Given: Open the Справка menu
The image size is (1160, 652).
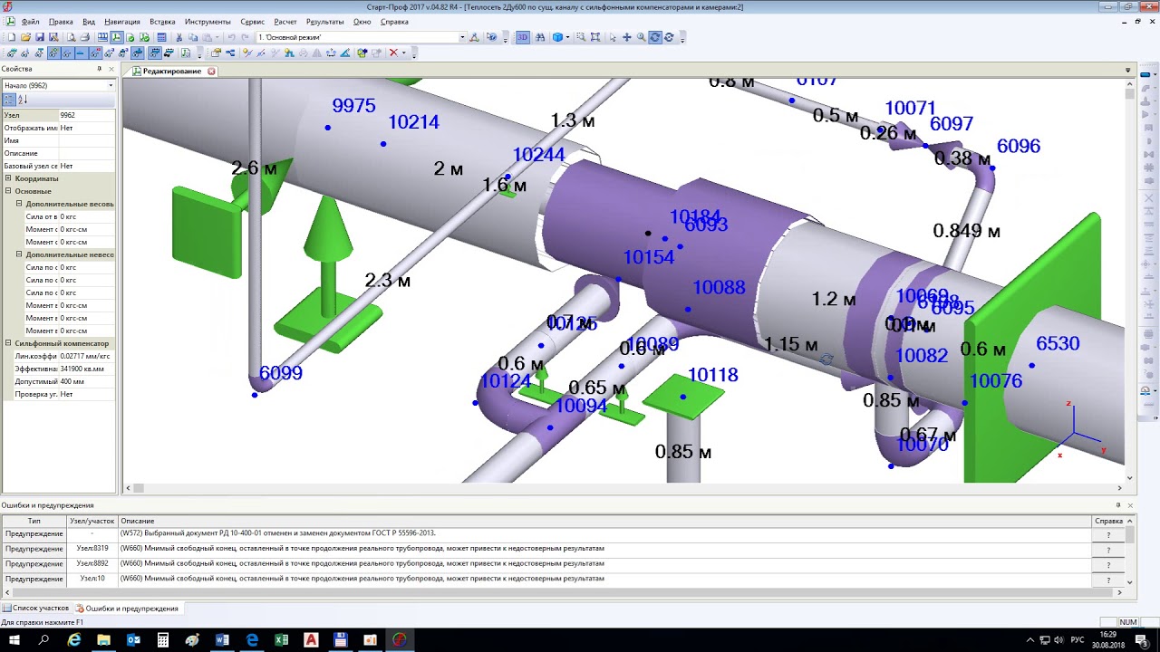Looking at the screenshot, I should (394, 22).
